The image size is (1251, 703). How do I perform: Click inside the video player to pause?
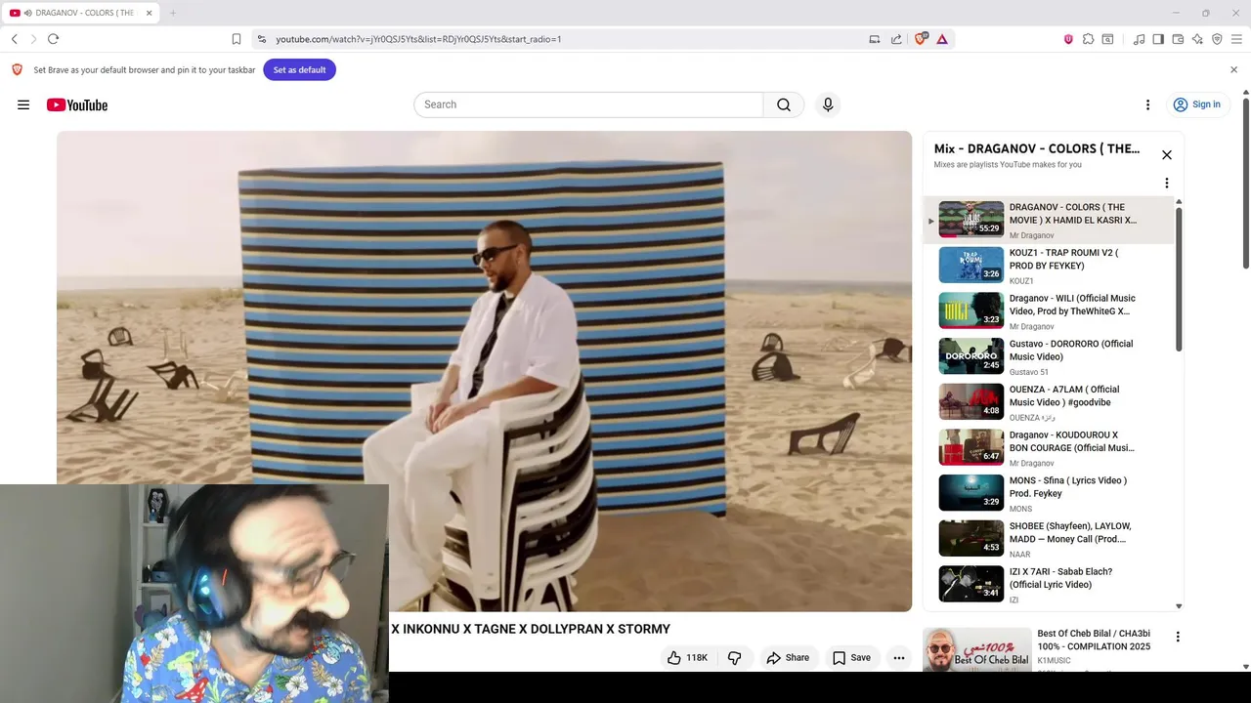tap(484, 371)
